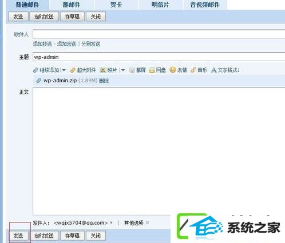Expand the 继续添加 dropdown arrow
Image resolution: width=285 pixels, height=243 pixels.
64,70
